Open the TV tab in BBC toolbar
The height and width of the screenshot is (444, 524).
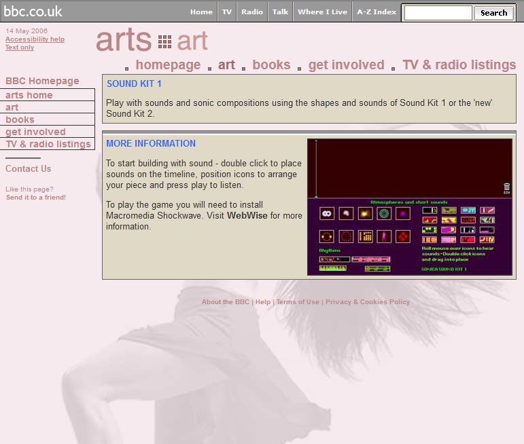coord(227,12)
